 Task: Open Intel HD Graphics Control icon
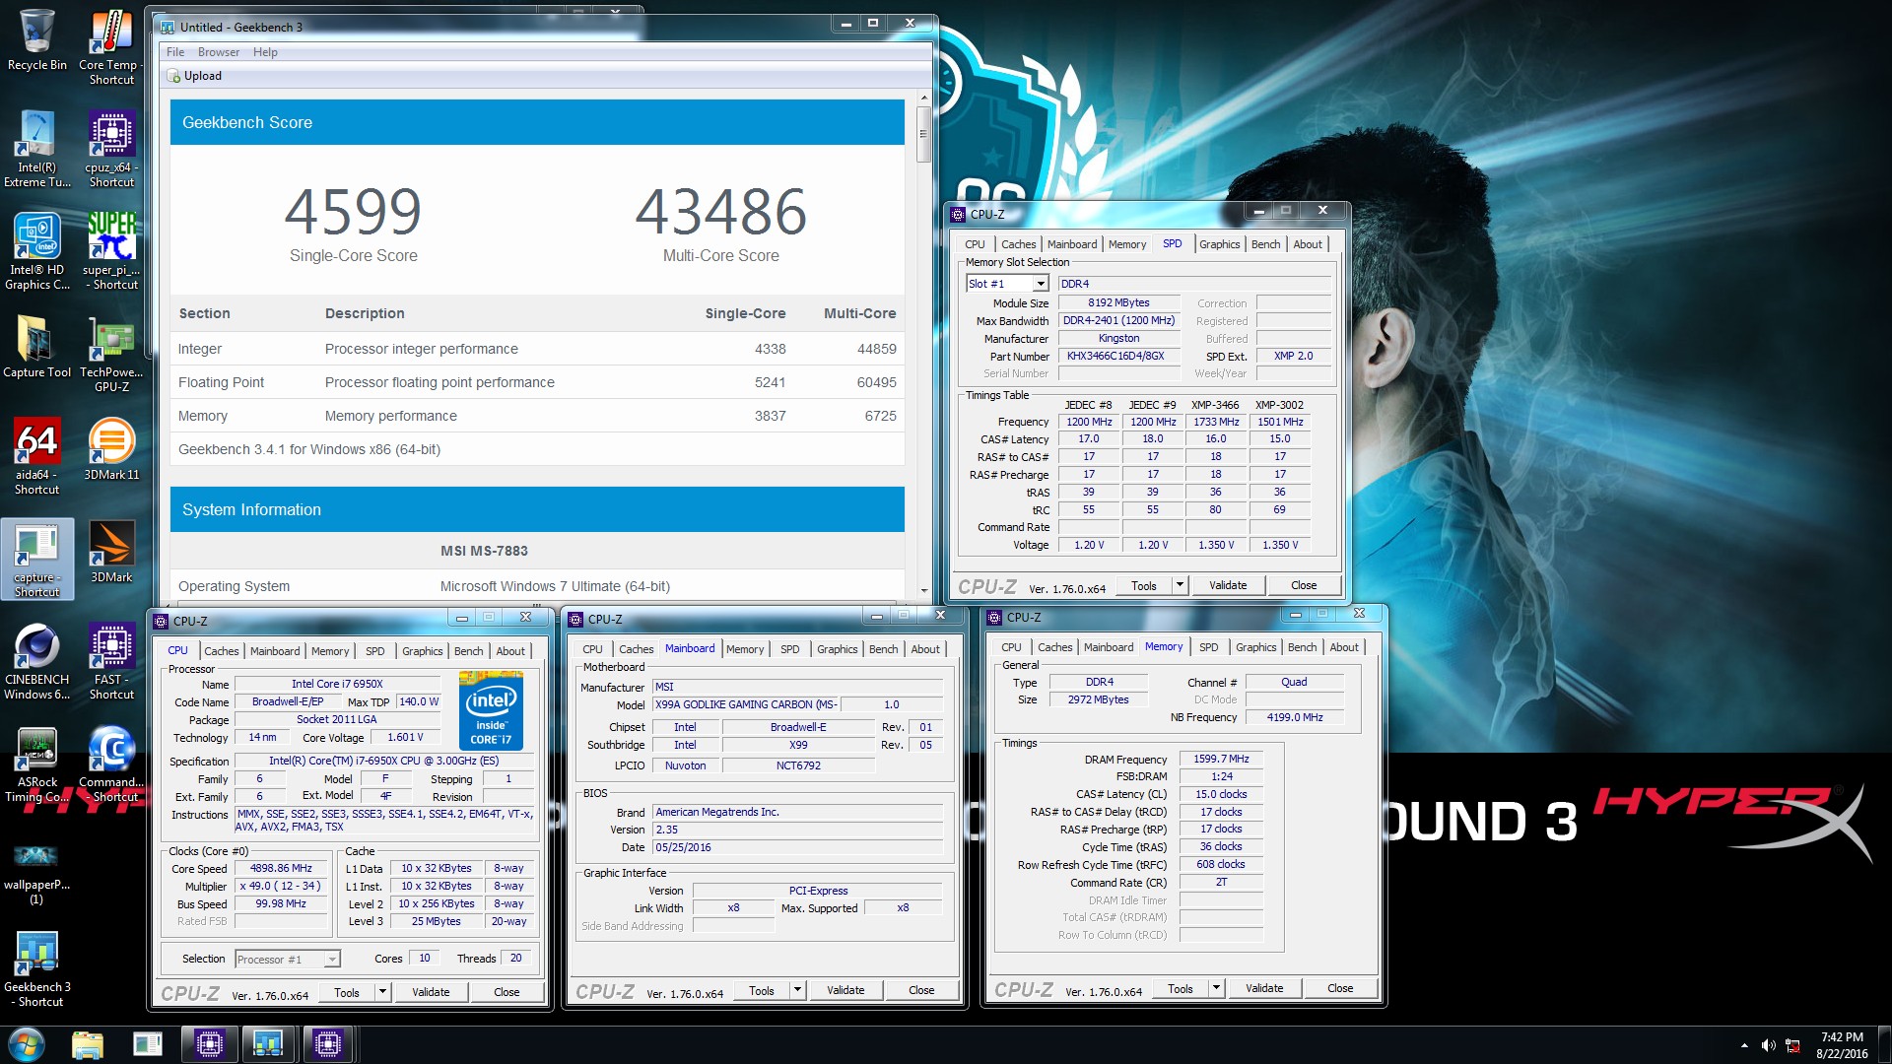point(36,251)
